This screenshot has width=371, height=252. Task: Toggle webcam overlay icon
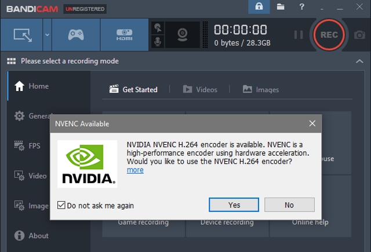pyautogui.click(x=183, y=35)
